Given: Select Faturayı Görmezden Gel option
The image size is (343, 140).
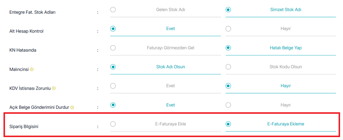Looking at the screenshot, I should [x=113, y=48].
